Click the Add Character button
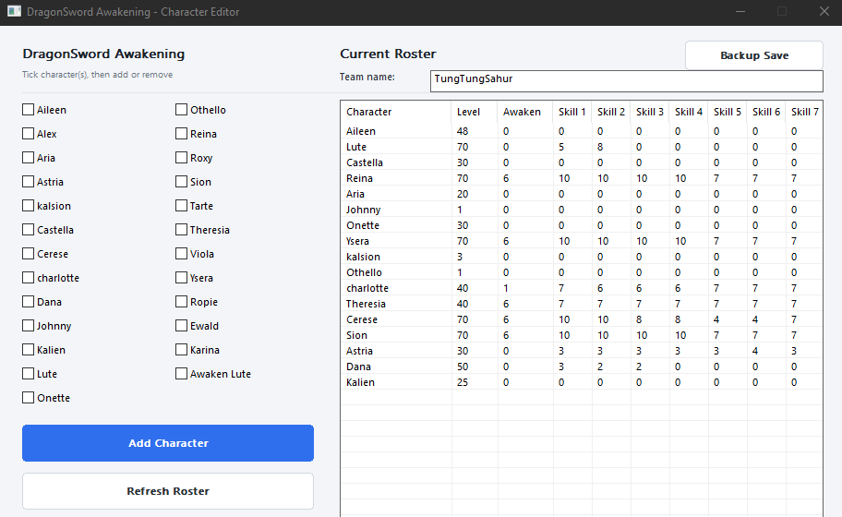Image resolution: width=842 pixels, height=517 pixels. pyautogui.click(x=167, y=443)
